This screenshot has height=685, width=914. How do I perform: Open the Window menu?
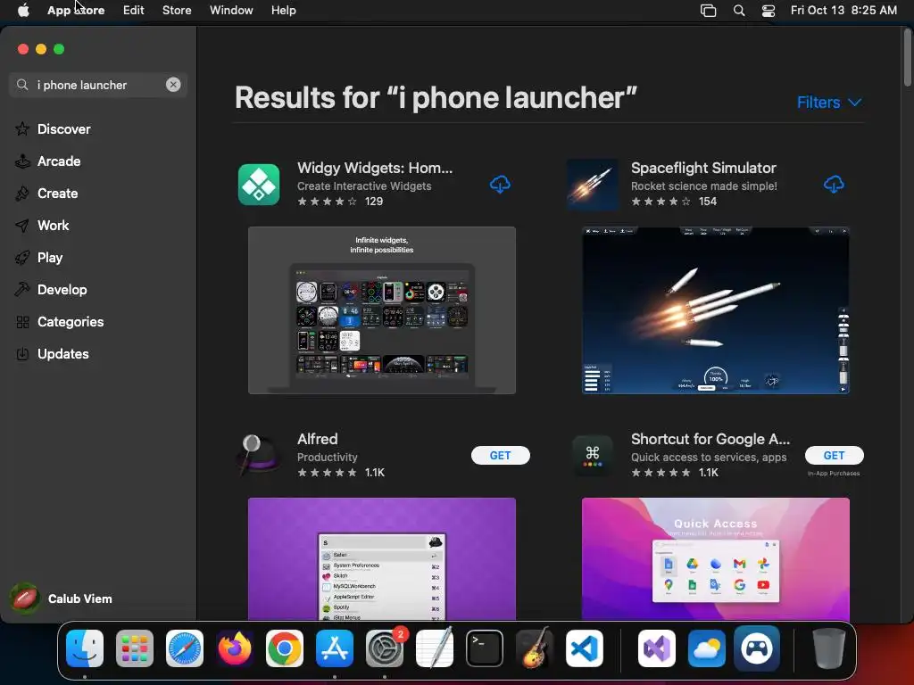click(231, 10)
